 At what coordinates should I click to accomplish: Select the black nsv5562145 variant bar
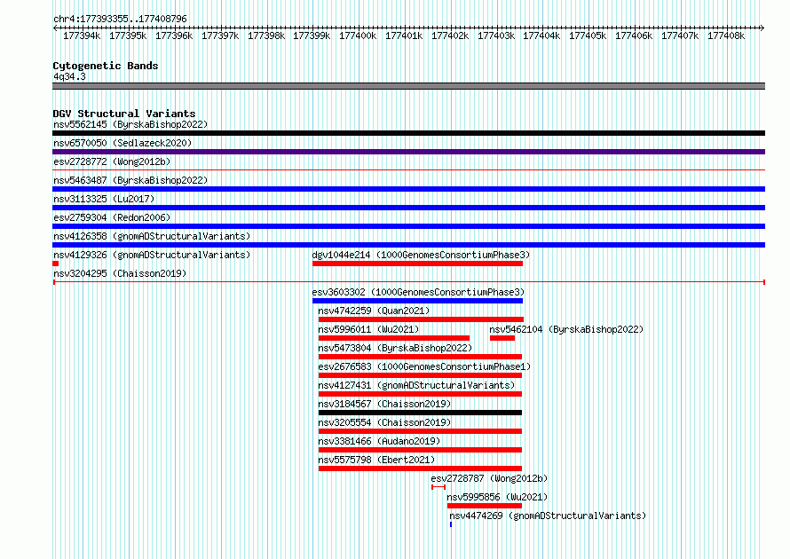408,133
